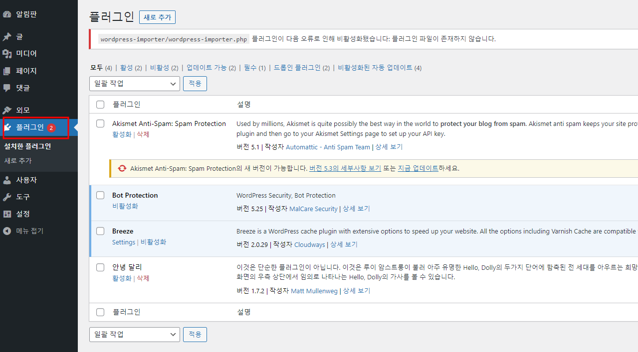Screen dimensions: 638x352
Task: Open Automattic - Anti Spam Team author link
Action: coord(328,147)
